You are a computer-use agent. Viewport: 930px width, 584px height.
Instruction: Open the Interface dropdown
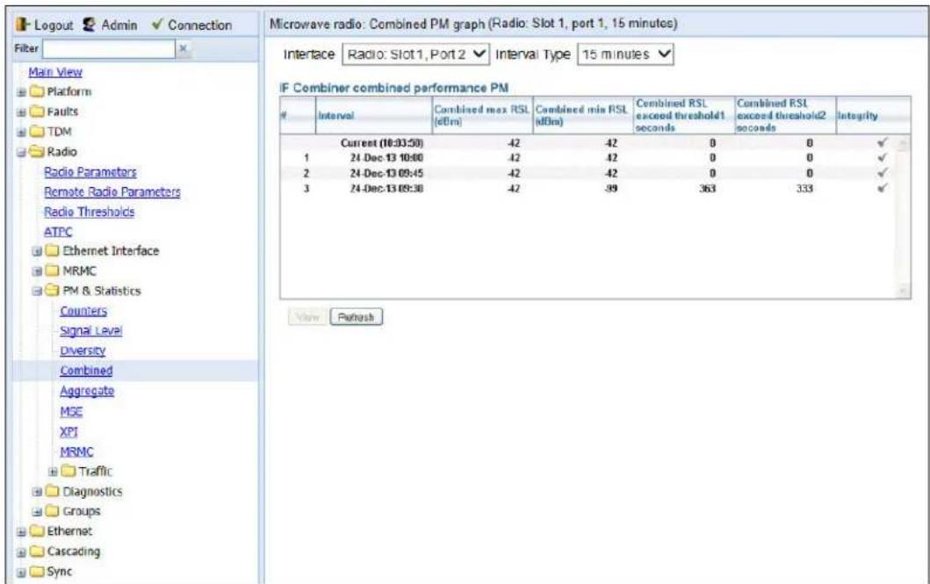click(415, 54)
